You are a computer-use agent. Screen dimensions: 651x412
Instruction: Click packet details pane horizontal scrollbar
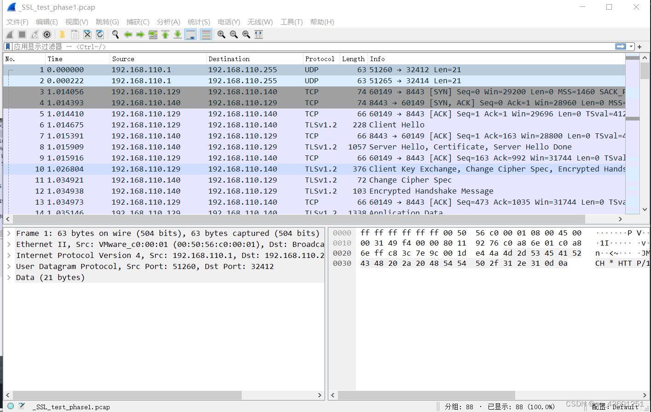pos(127,395)
